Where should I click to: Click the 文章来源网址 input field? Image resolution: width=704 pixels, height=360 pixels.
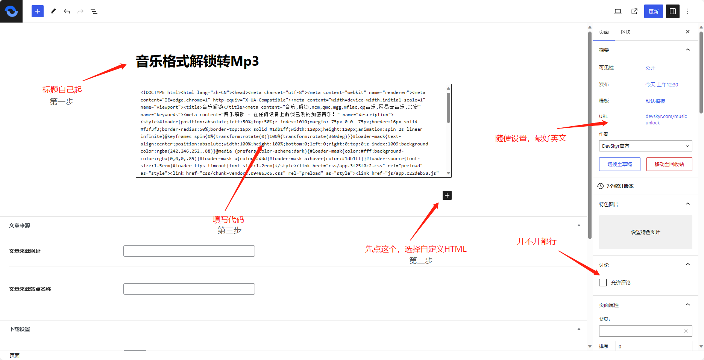tap(189, 251)
